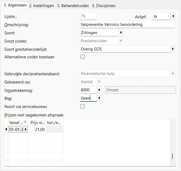The width and height of the screenshot is (181, 171).
Task: Go to the 5. Disciplines tab
Action: point(103,5)
